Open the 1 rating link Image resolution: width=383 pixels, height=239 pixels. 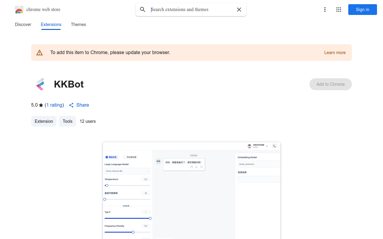click(54, 105)
